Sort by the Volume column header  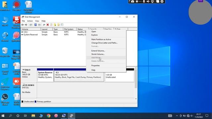coord(31,29)
